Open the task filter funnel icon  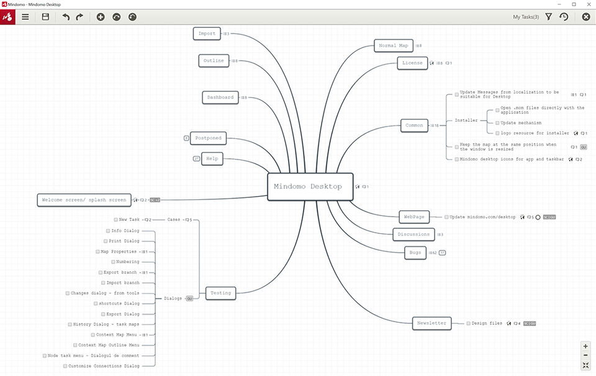pos(548,17)
